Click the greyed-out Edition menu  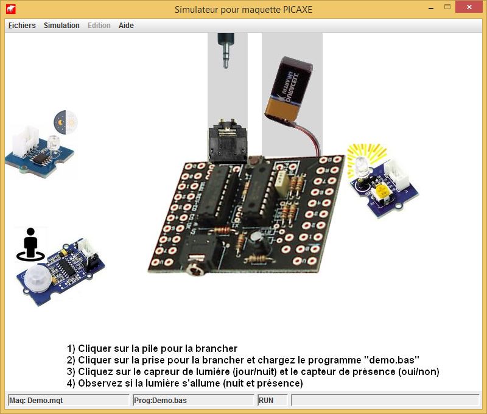point(99,26)
